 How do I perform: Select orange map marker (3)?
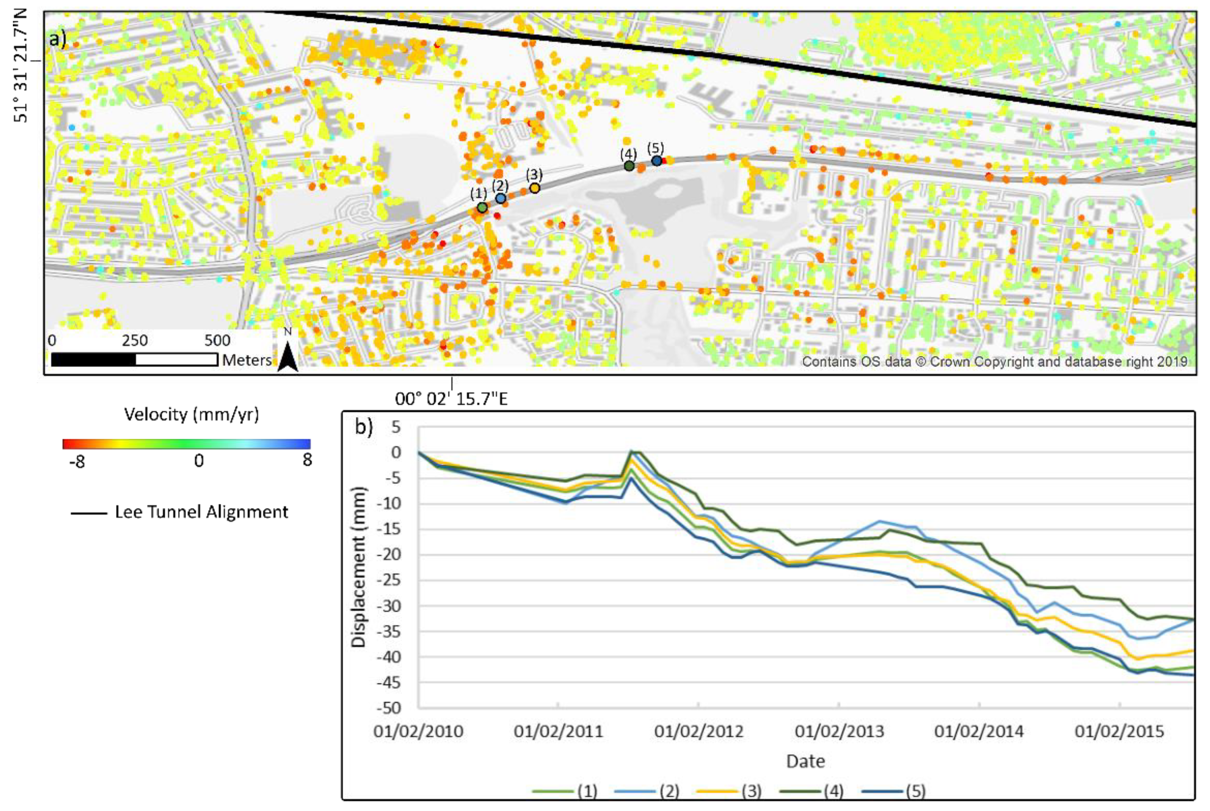(534, 188)
